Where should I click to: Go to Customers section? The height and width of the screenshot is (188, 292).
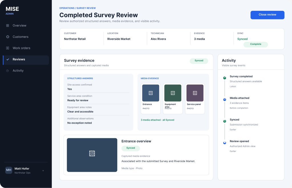click(26, 37)
